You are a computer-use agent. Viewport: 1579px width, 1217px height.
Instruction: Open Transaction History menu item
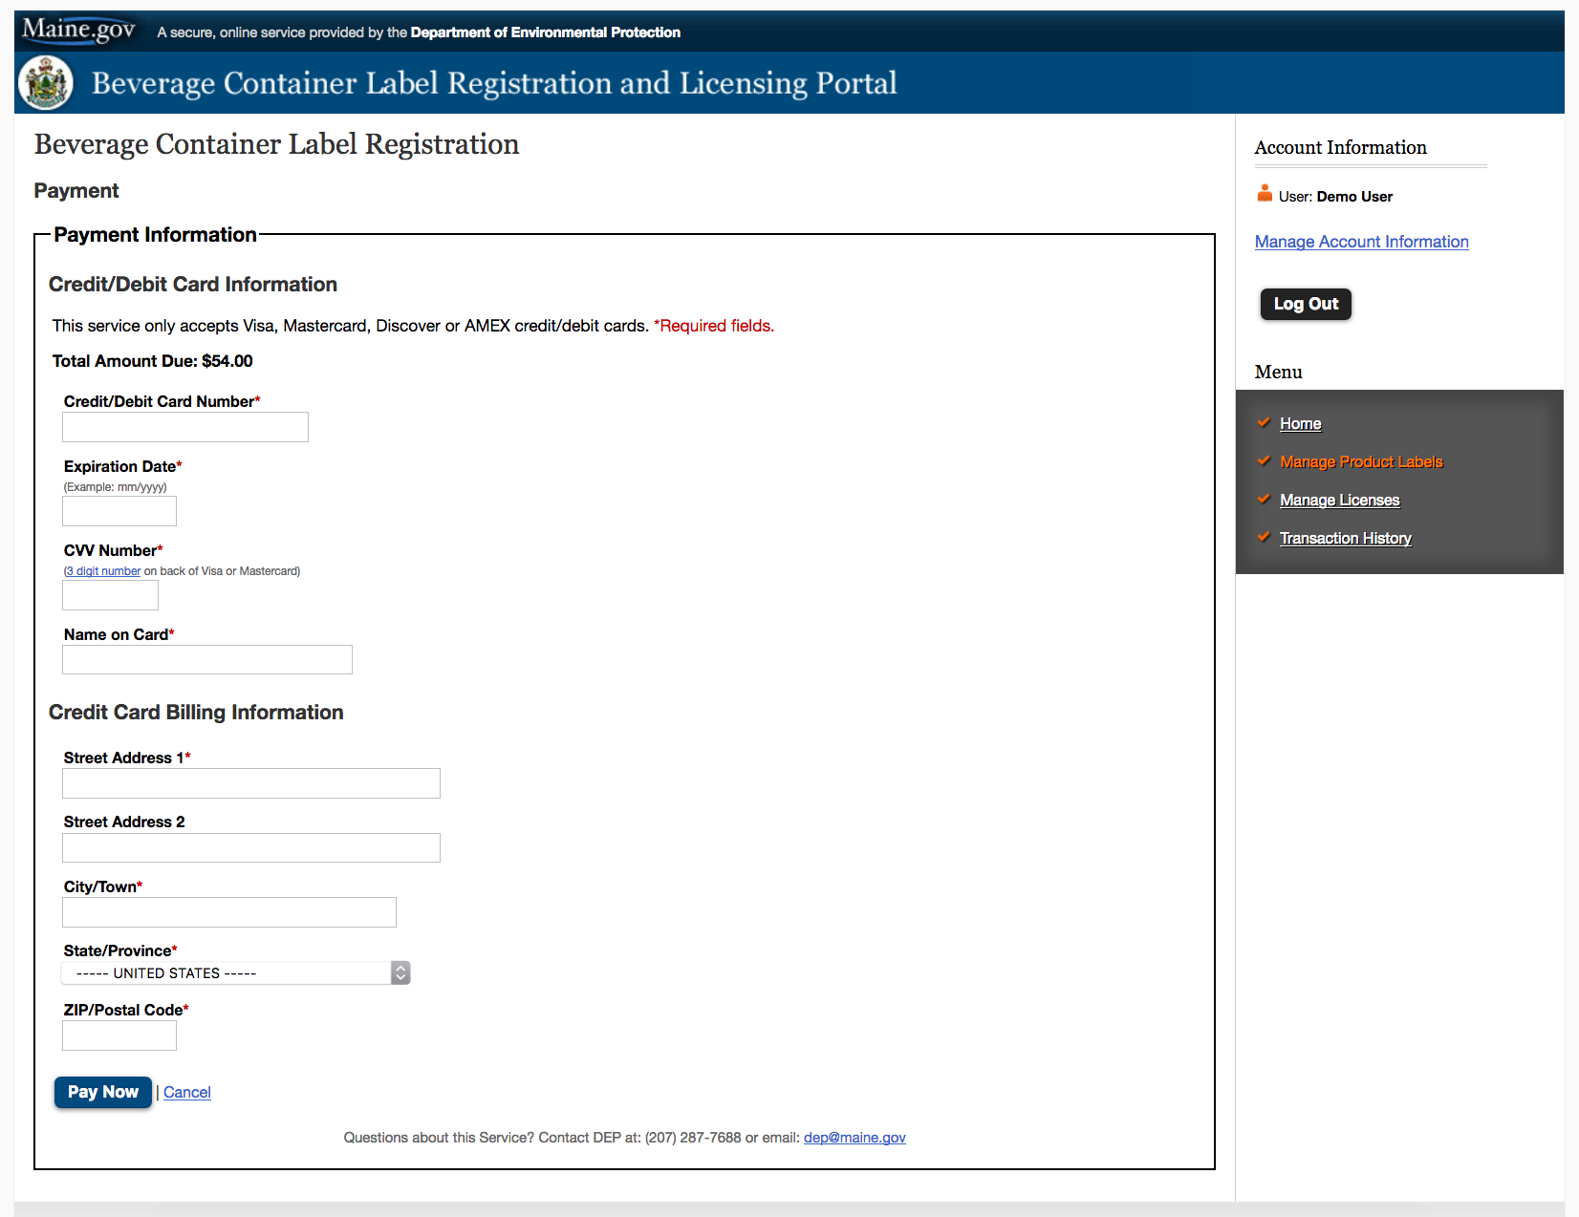click(1345, 538)
